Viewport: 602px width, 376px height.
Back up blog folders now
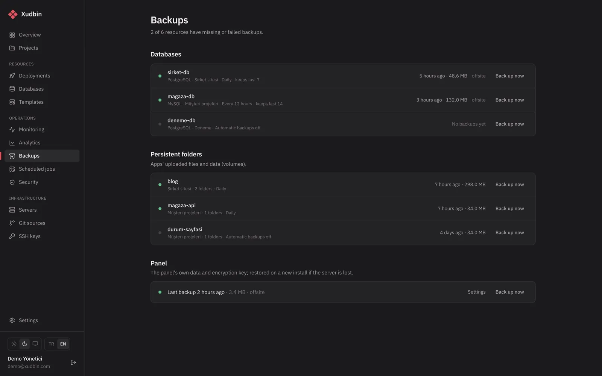509,185
